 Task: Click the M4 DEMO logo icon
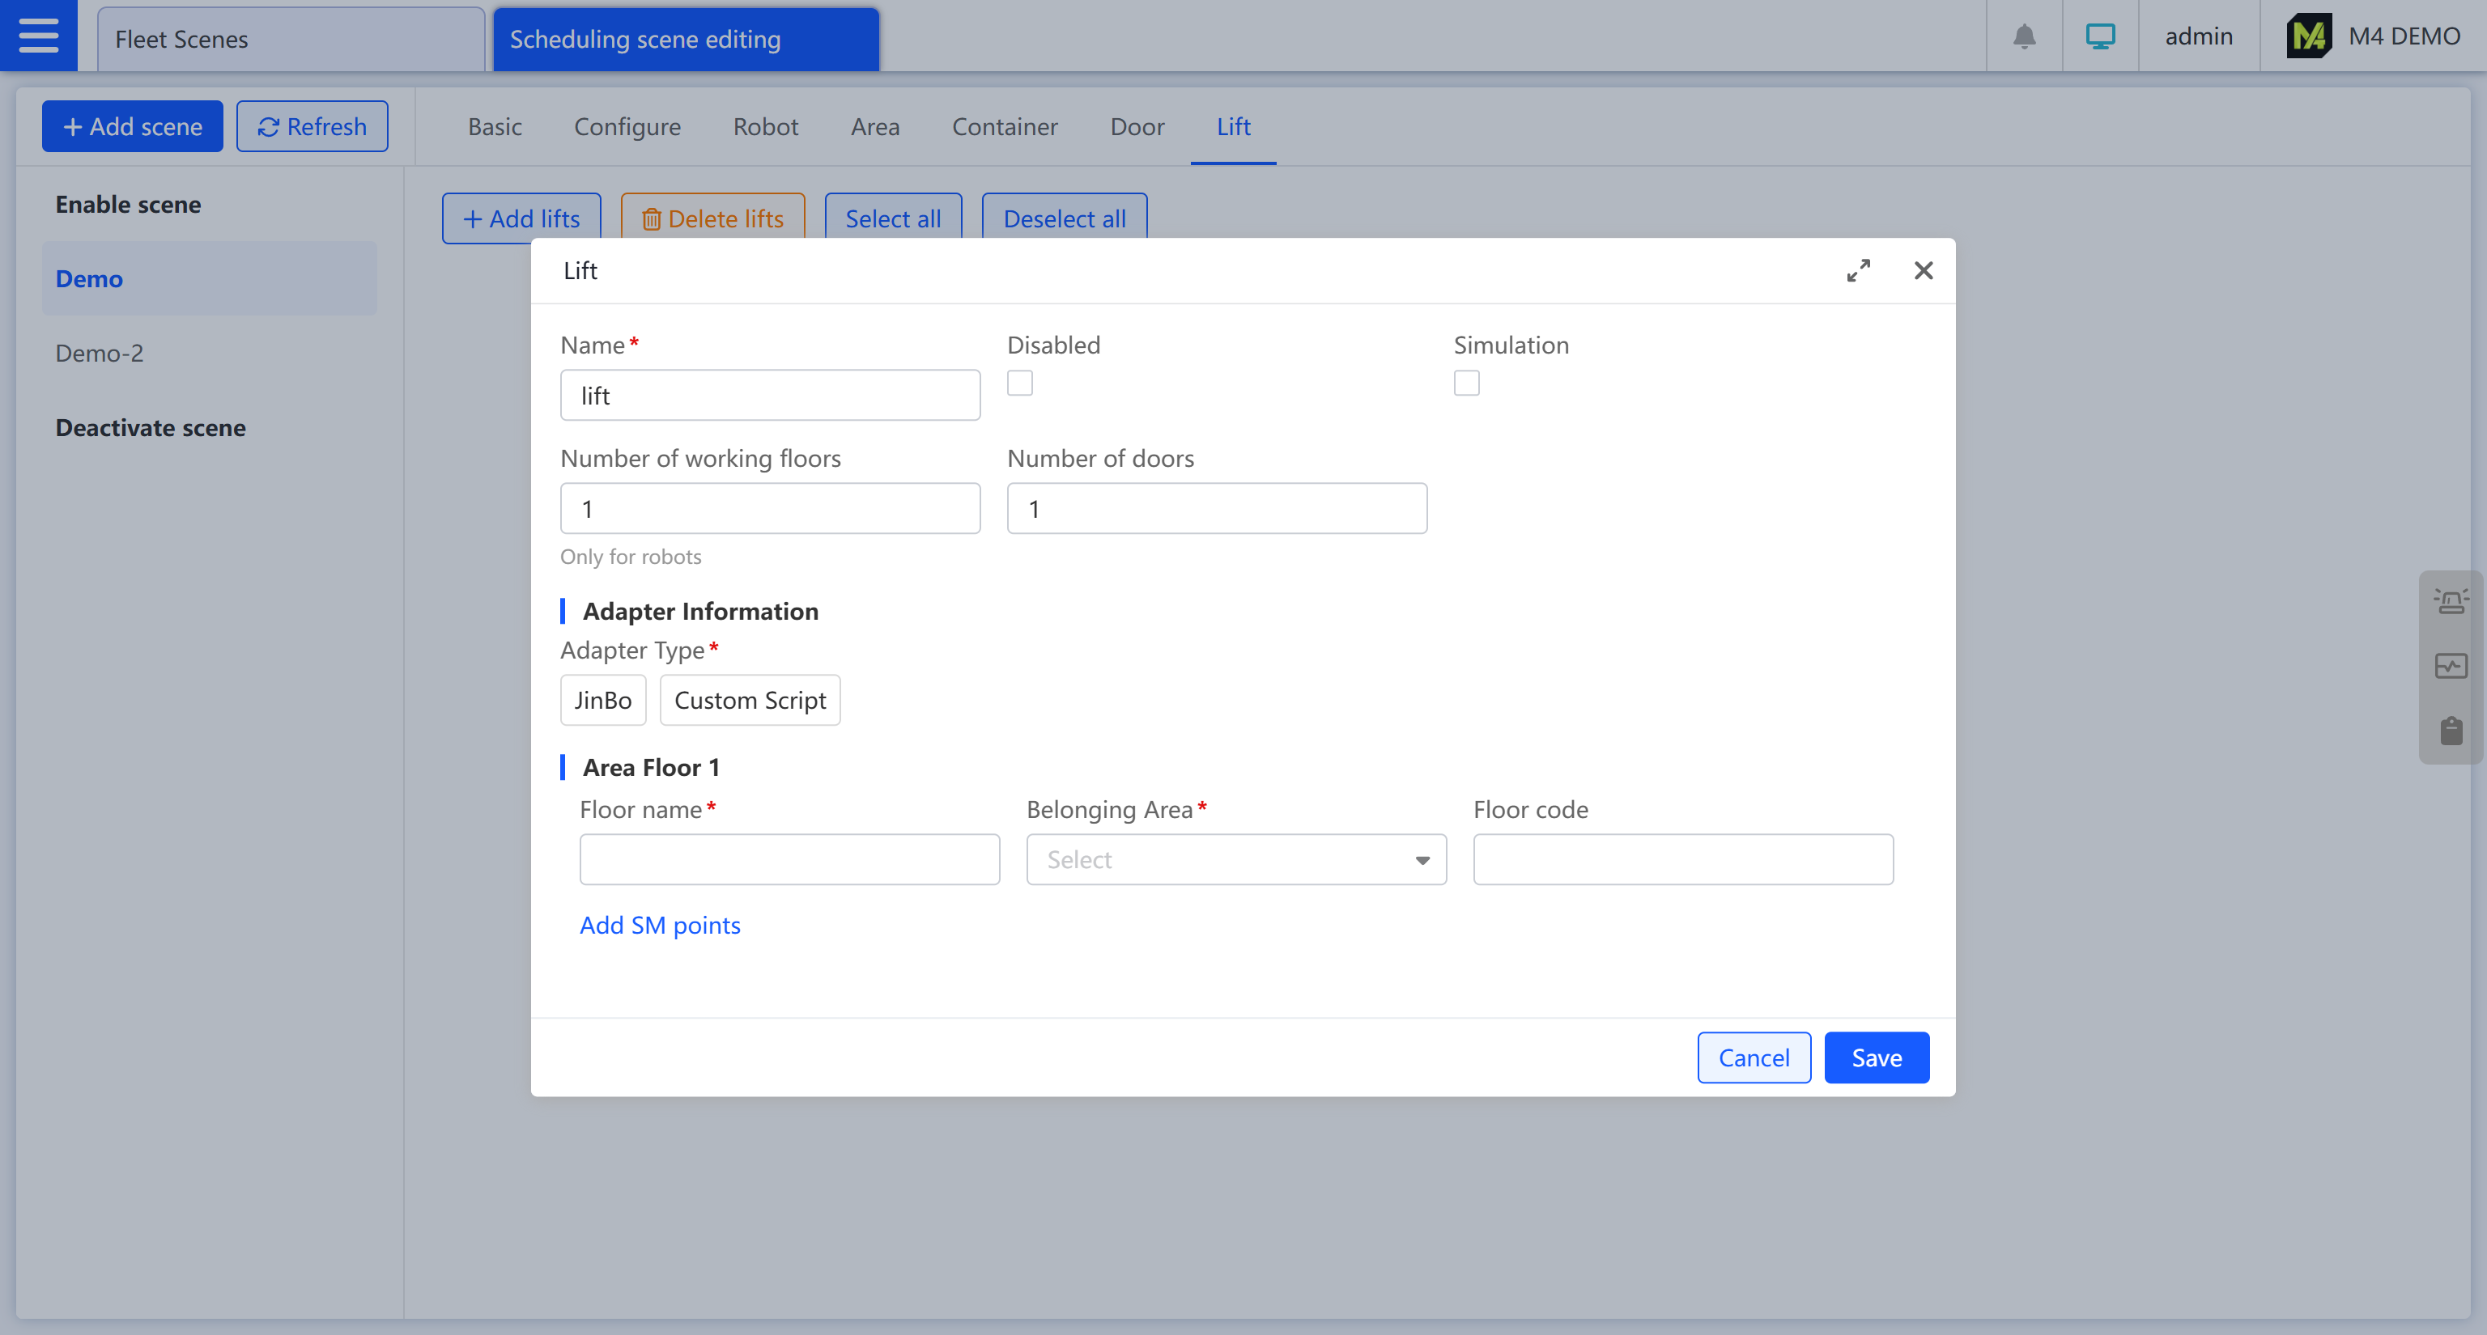[x=2308, y=36]
